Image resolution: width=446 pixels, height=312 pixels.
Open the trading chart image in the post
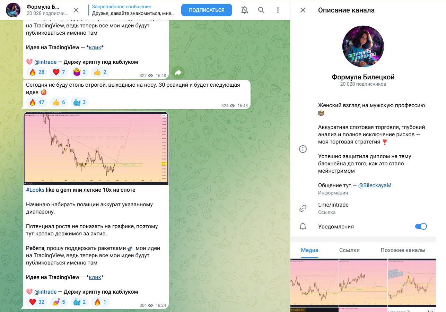(x=96, y=148)
